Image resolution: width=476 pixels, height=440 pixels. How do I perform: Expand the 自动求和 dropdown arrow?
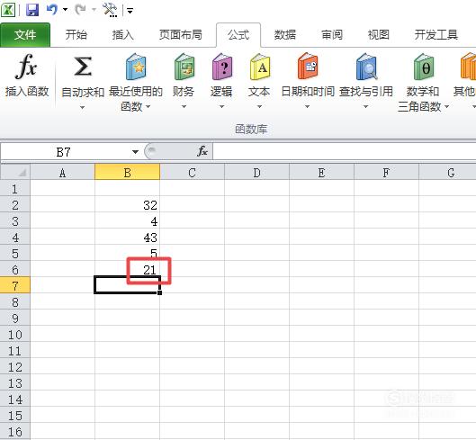[x=82, y=107]
